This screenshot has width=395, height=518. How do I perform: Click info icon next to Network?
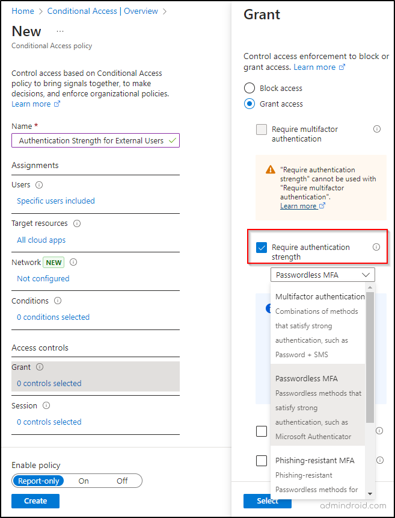73,262
